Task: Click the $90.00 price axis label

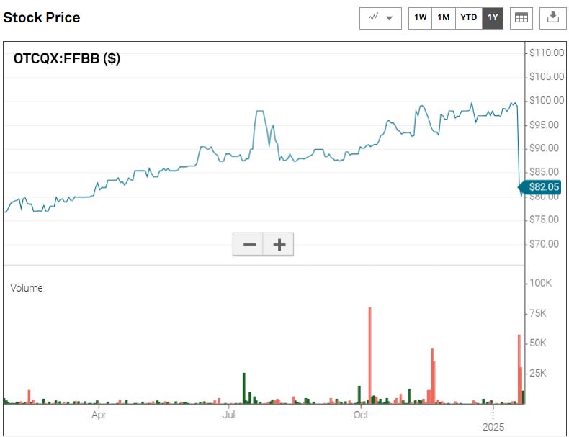Action: [544, 148]
